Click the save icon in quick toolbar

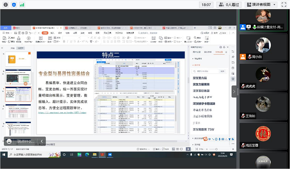coord(16,33)
